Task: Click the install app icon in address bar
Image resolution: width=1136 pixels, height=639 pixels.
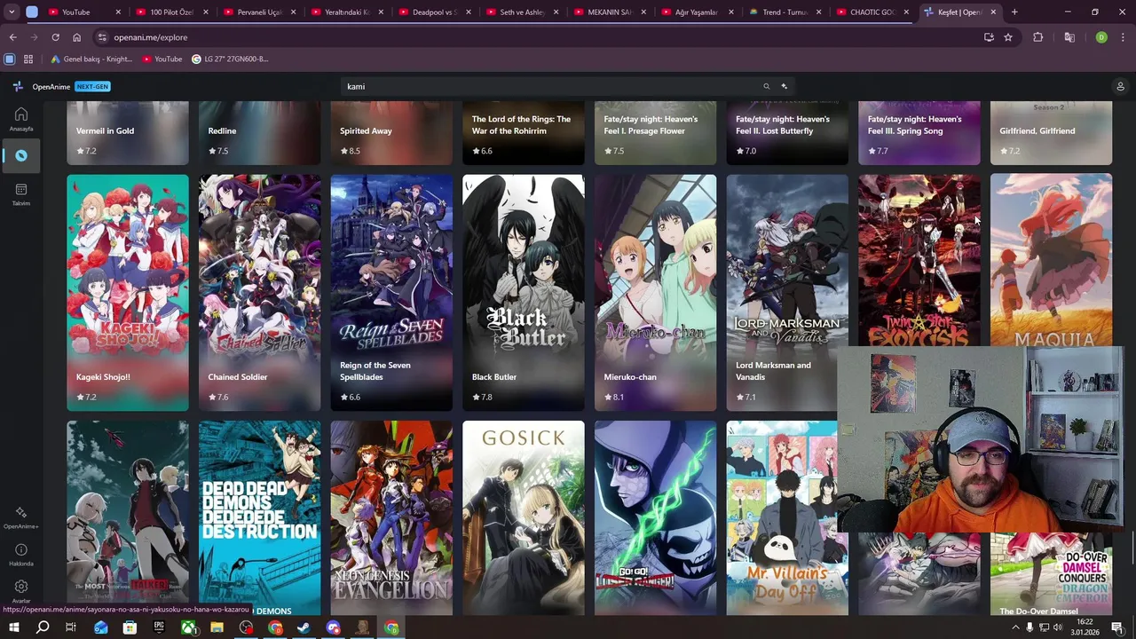Action: 989,37
